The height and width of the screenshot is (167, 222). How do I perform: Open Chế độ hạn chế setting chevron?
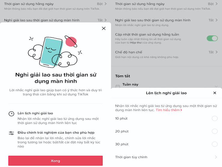(217, 52)
